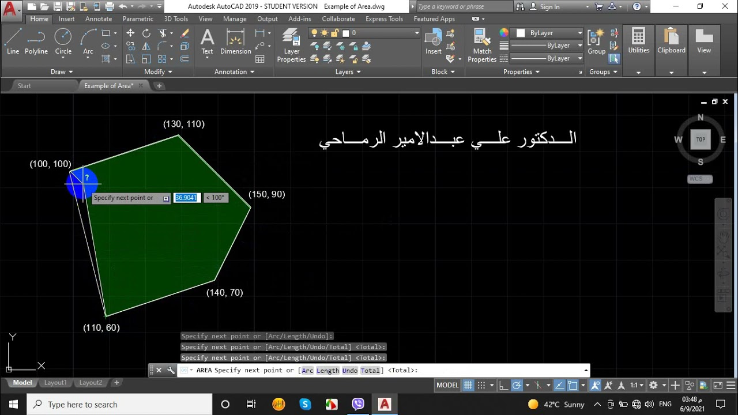Toggle Group Selection on or off
The height and width of the screenshot is (415, 738).
(614, 59)
